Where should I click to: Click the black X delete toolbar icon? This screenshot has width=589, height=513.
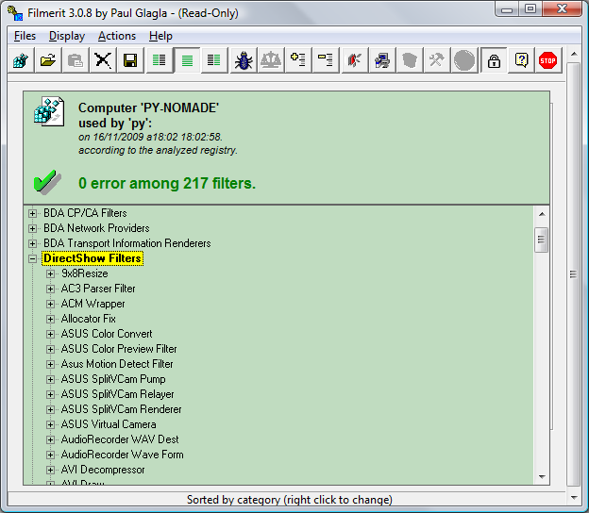click(x=103, y=60)
